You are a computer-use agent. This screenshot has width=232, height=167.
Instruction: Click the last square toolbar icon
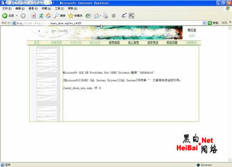point(131,16)
